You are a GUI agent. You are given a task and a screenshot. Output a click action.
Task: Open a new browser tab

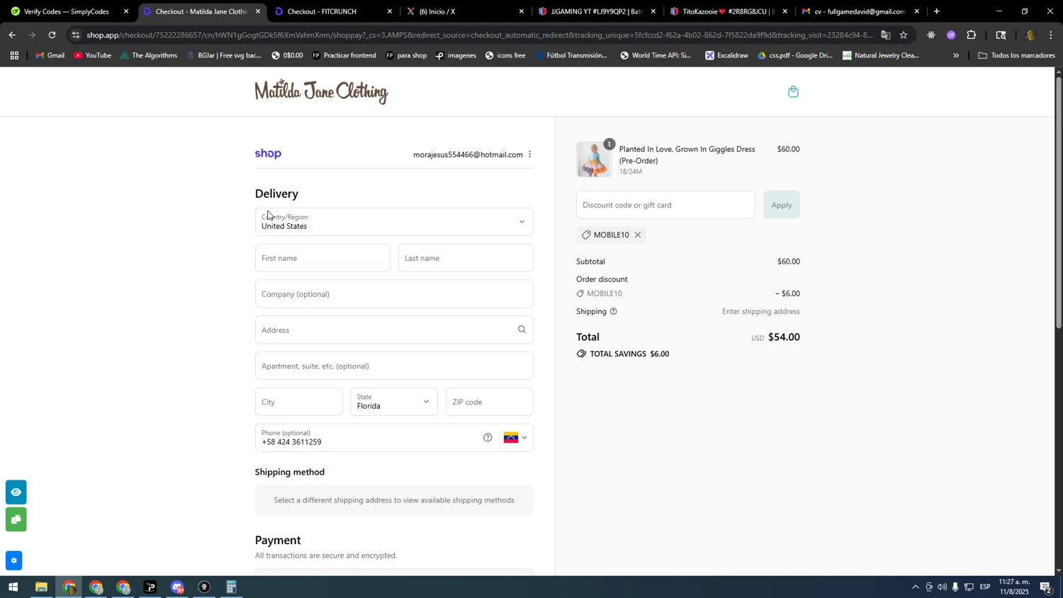(937, 11)
